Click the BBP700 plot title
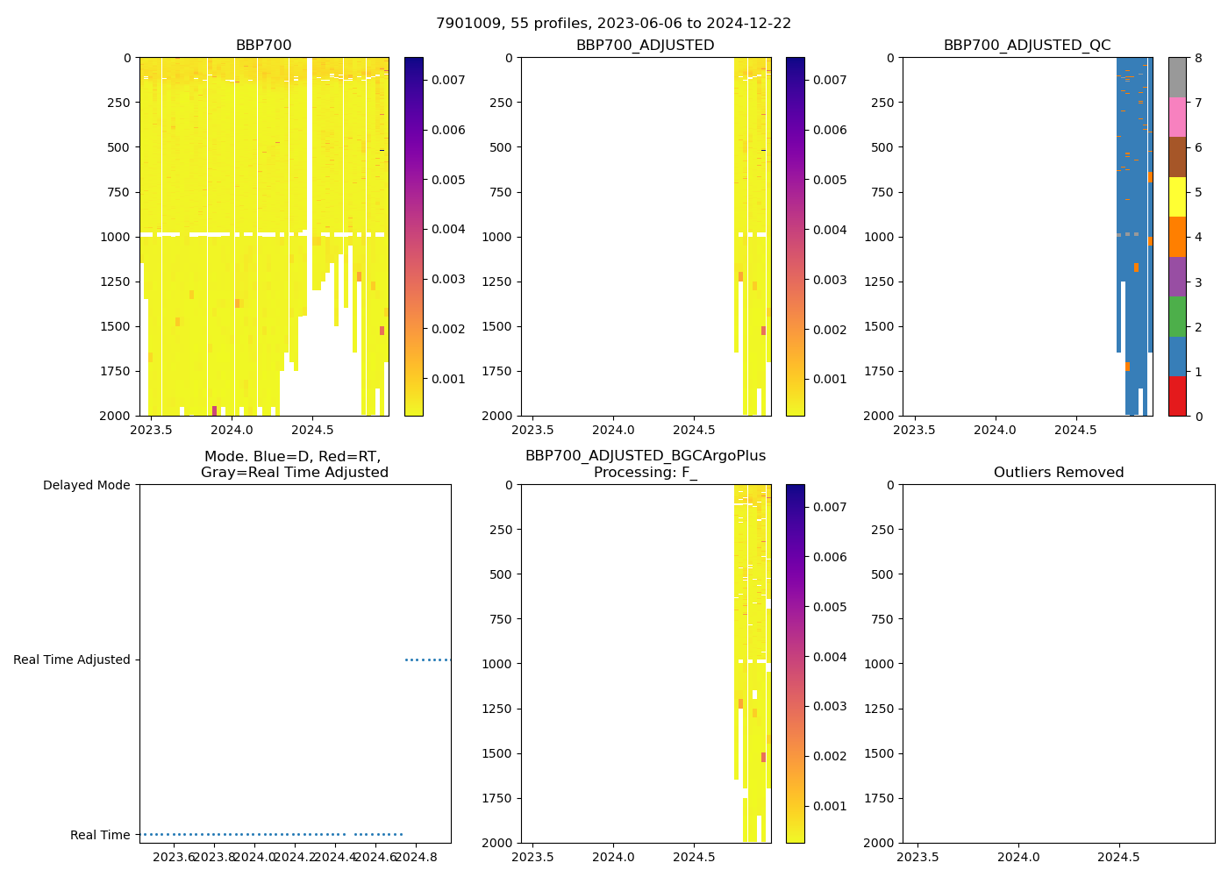The image size is (1228, 877). [x=263, y=46]
